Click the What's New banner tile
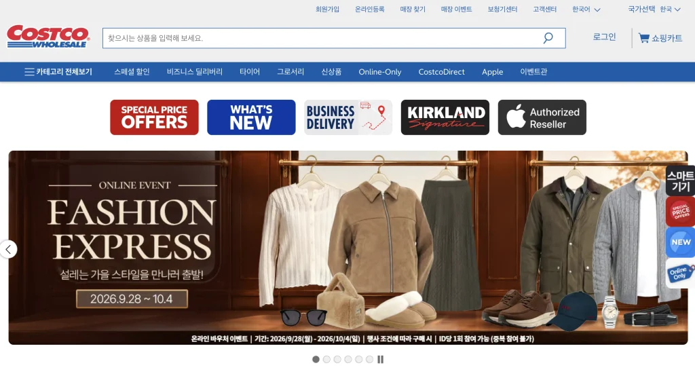 coord(251,117)
